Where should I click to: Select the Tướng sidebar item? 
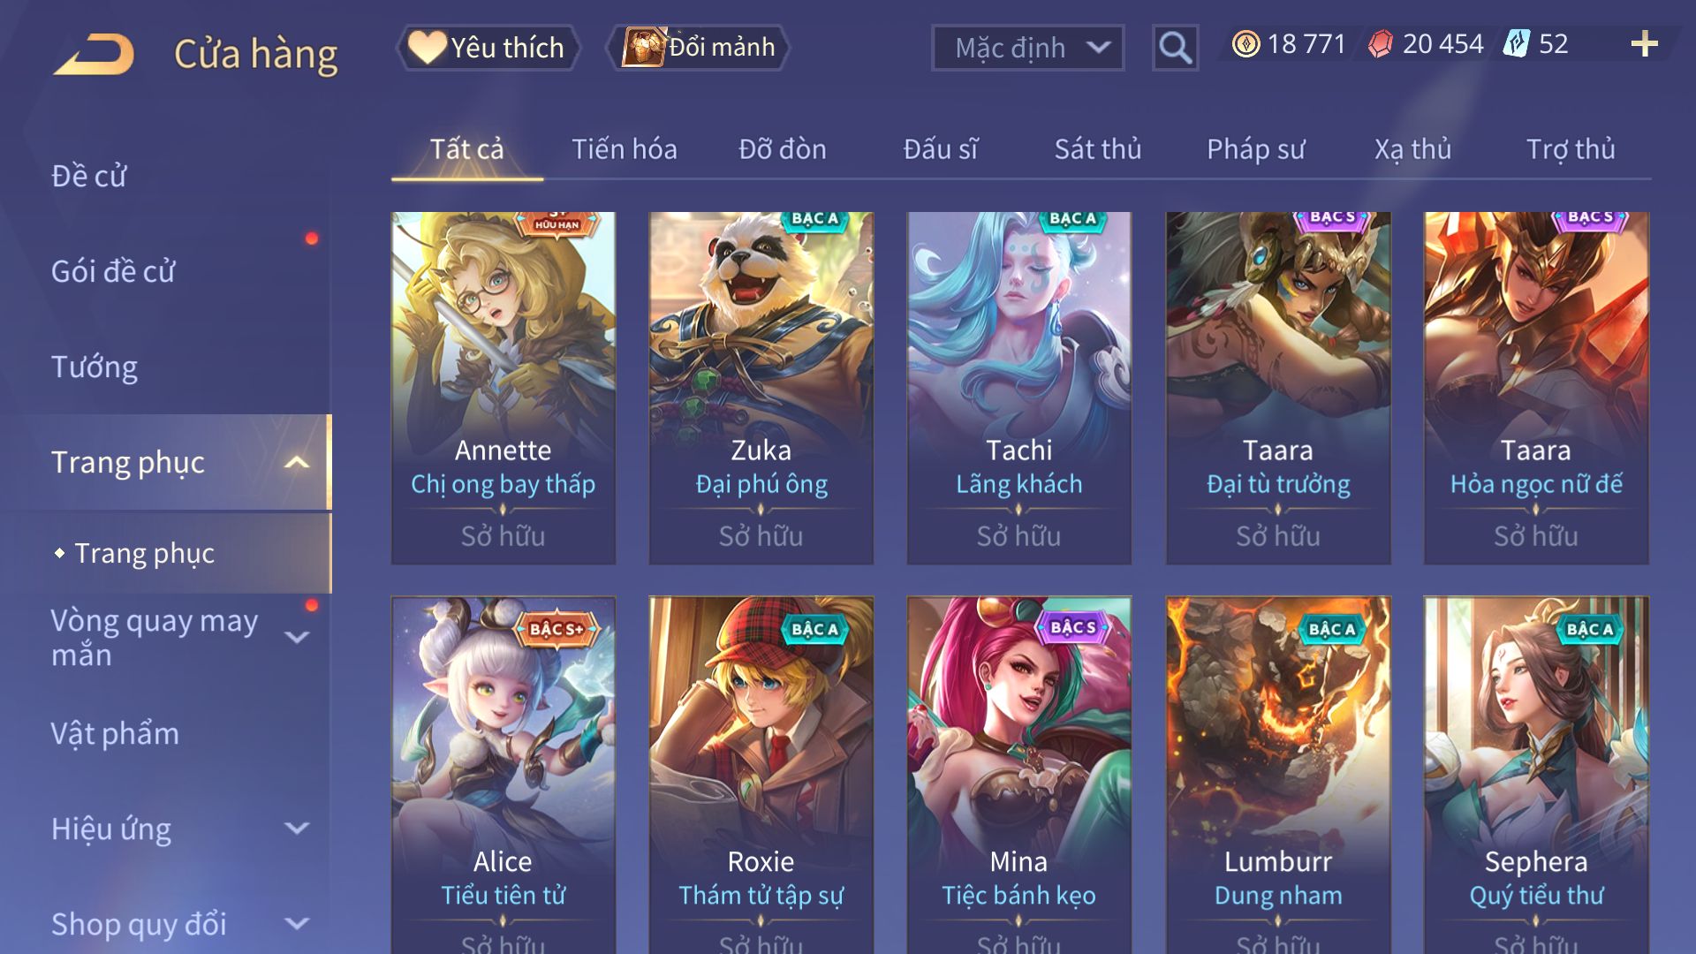pos(95,367)
